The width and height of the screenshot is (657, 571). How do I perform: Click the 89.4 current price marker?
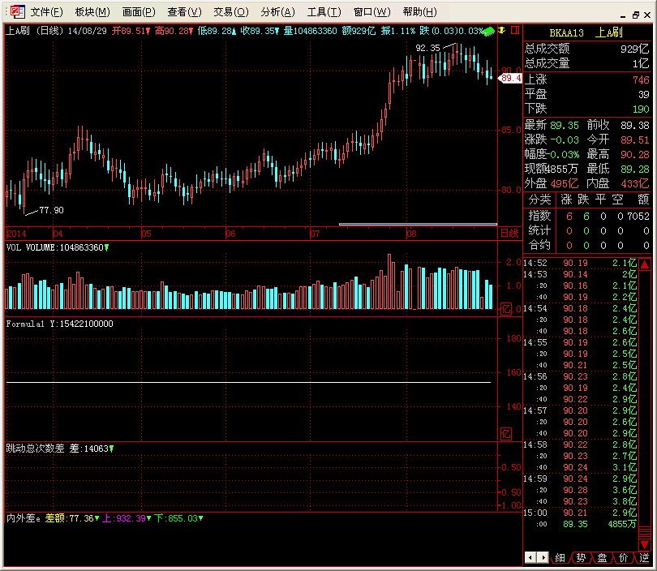(x=510, y=78)
